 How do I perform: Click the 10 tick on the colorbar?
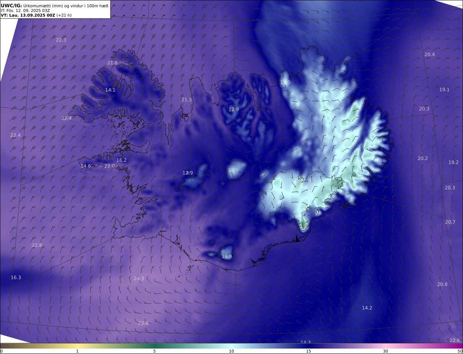coord(231,351)
